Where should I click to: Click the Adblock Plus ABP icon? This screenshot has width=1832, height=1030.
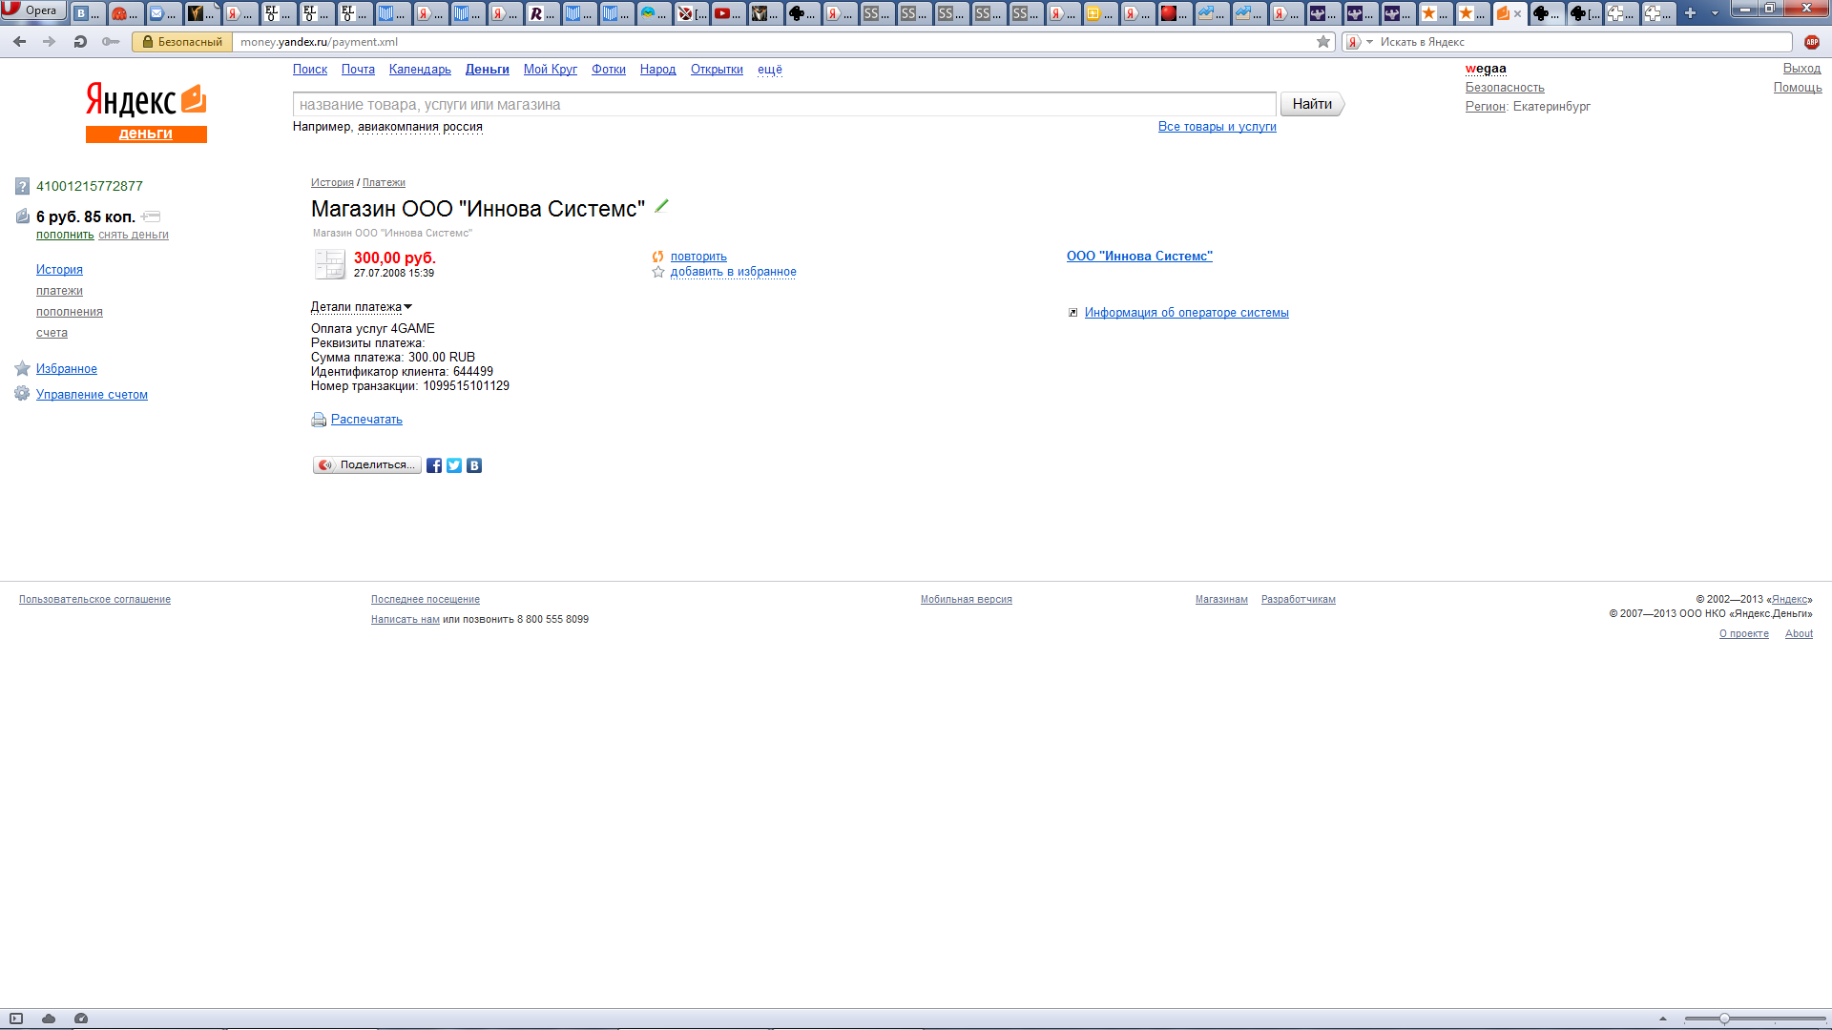(x=1812, y=42)
